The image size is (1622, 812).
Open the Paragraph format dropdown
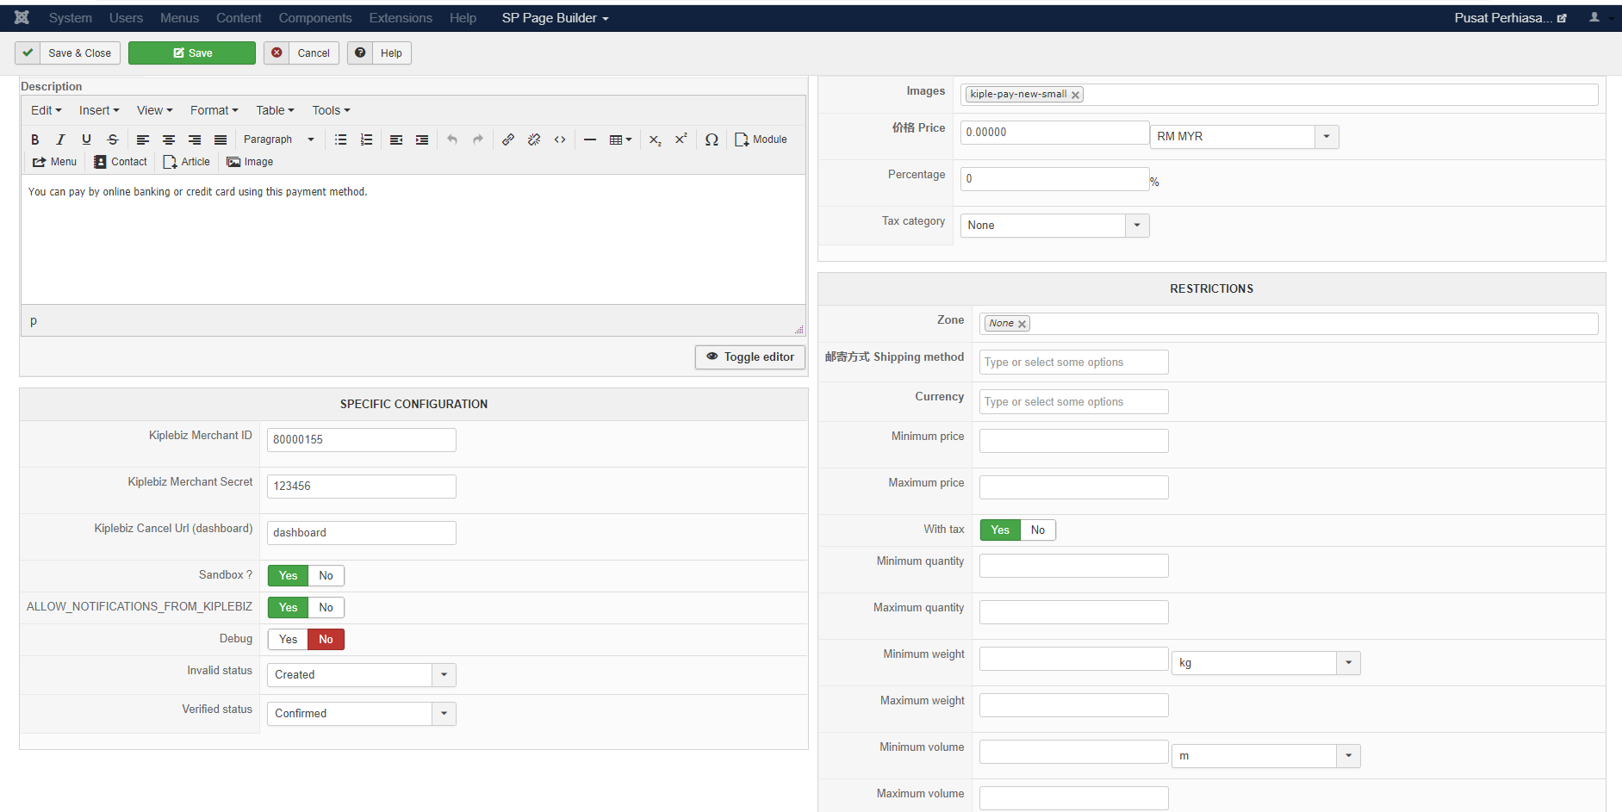(x=278, y=139)
